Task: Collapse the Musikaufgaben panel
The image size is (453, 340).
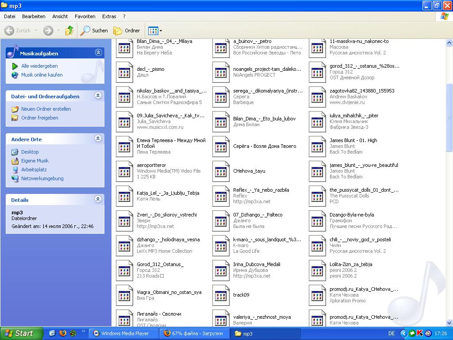Action: pyautogui.click(x=98, y=53)
